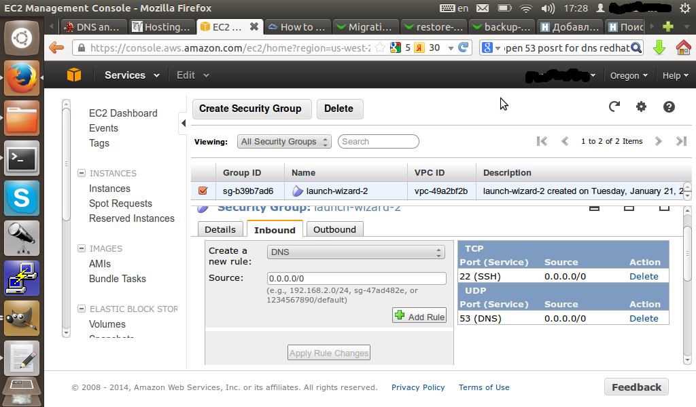The width and height of the screenshot is (696, 407).
Task: Uncheck the launch-wizard-2 security group row
Action: [203, 191]
